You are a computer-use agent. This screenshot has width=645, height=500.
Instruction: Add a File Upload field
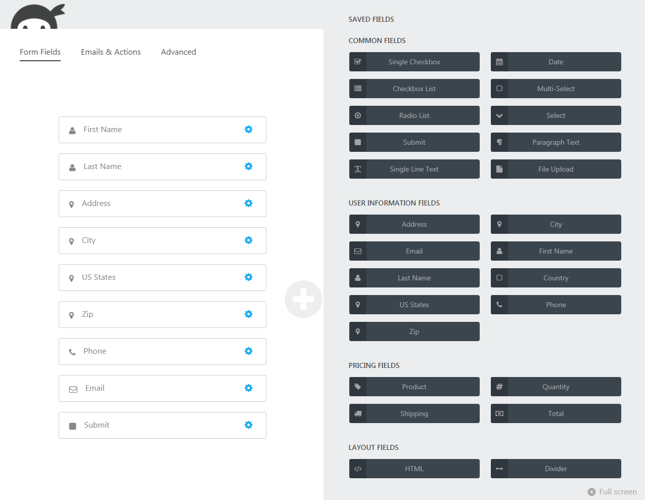[x=556, y=169]
